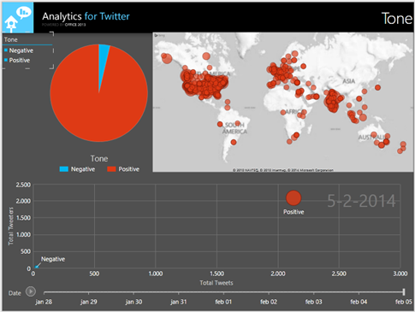The height and width of the screenshot is (312, 415).
Task: Click the Bing logo on the map
Action: click(x=160, y=36)
